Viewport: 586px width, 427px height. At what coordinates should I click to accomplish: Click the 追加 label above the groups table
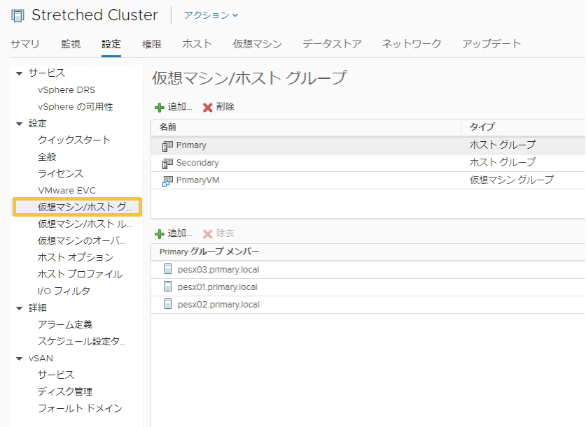(x=180, y=107)
